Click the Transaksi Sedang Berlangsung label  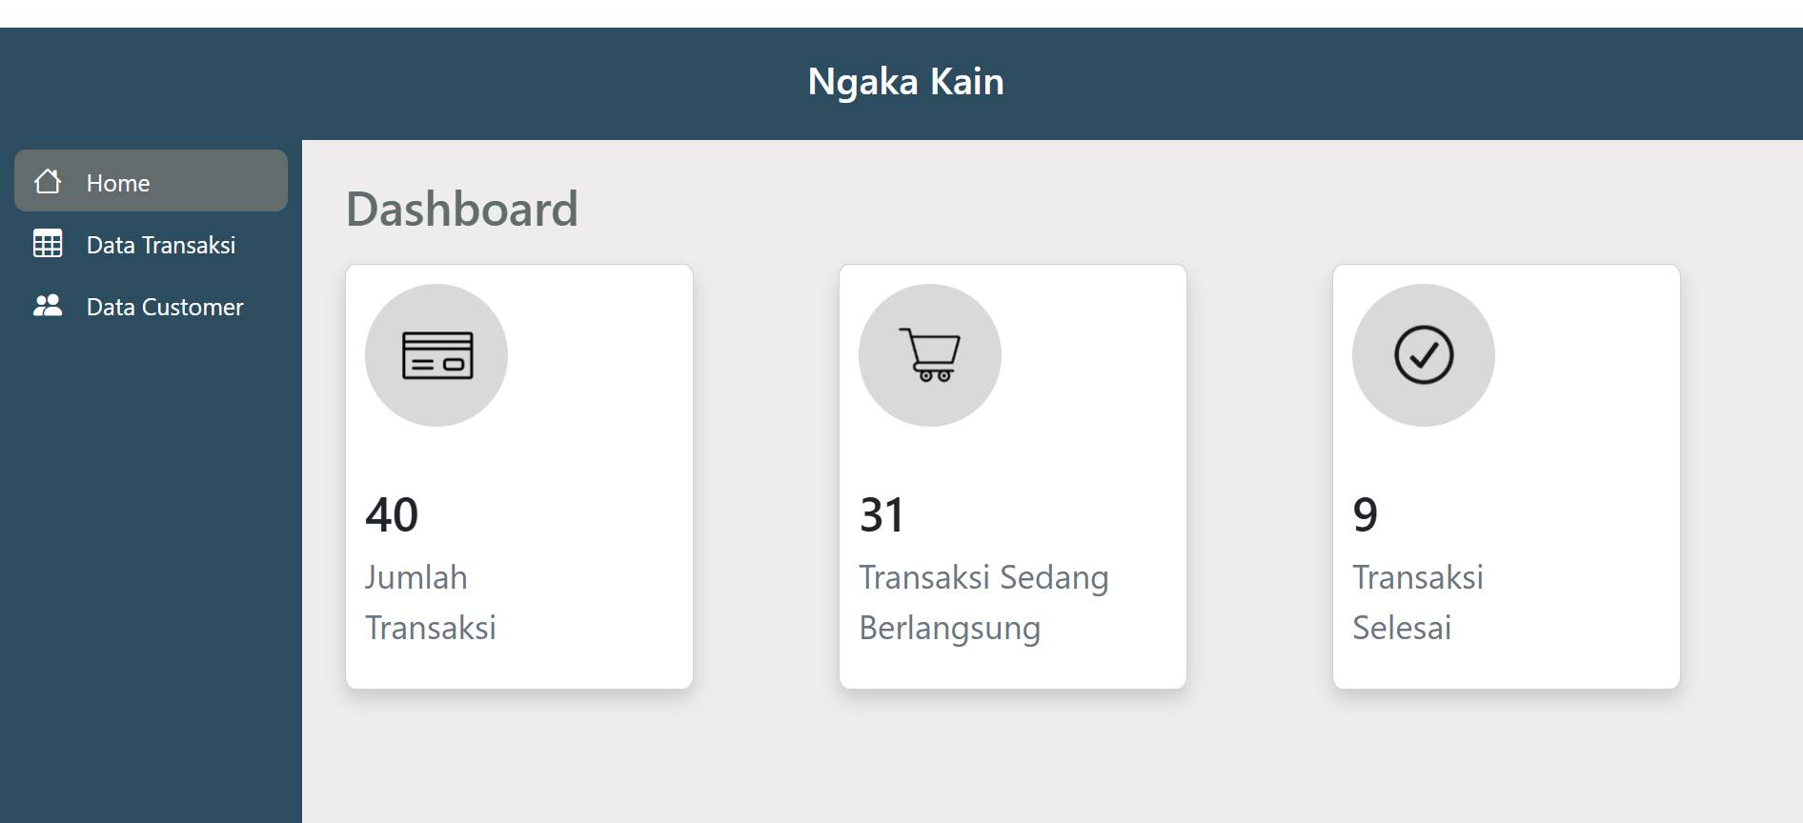pyautogui.click(x=983, y=602)
